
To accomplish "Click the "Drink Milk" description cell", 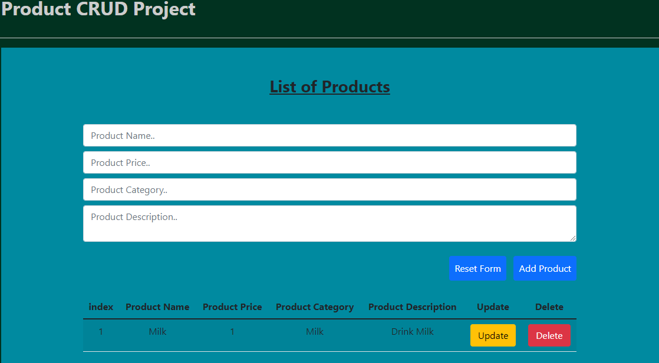I will click(412, 332).
